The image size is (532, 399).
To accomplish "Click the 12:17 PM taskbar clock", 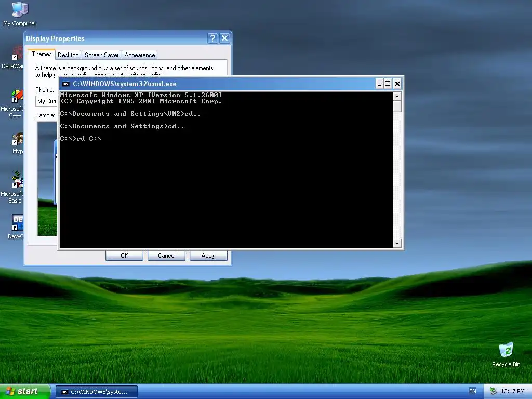I will 513,391.
